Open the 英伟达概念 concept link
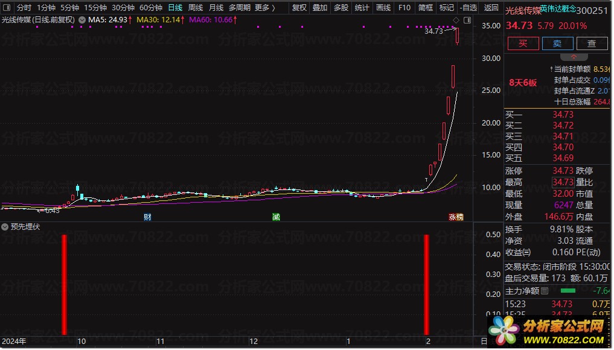The width and height of the screenshot is (614, 350). point(558,8)
